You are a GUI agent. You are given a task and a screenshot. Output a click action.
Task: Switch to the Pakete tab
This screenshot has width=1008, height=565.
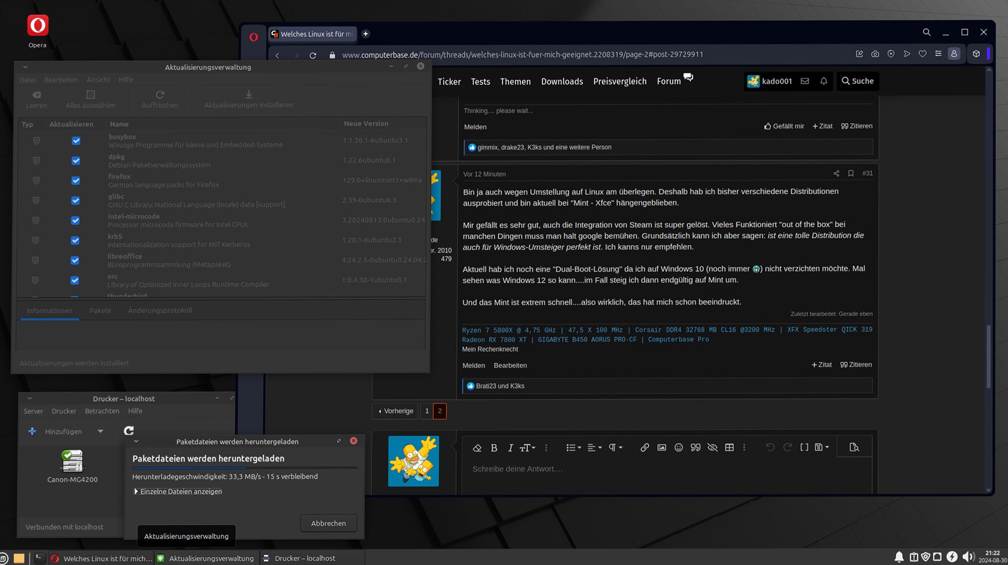click(x=100, y=310)
